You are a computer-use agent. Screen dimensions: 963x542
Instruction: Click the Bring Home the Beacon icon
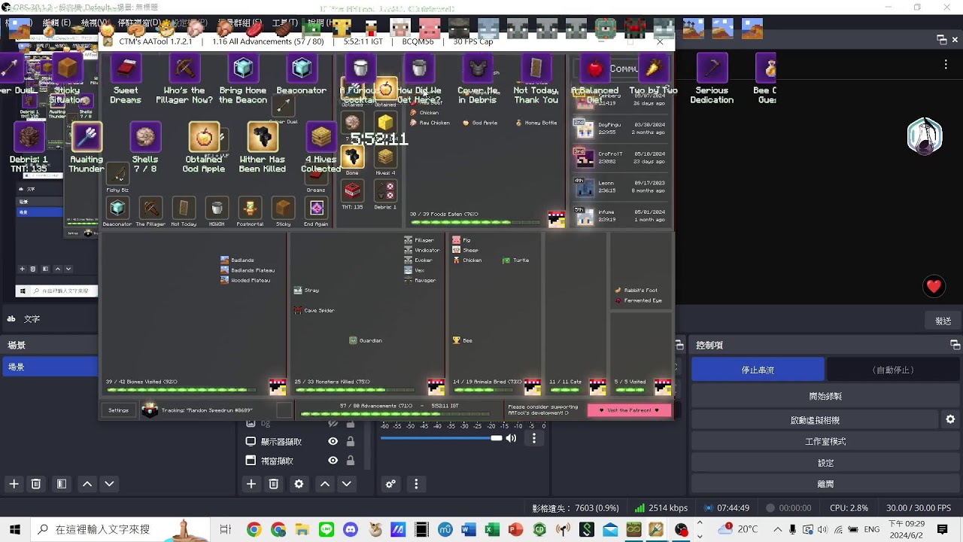coord(243,69)
